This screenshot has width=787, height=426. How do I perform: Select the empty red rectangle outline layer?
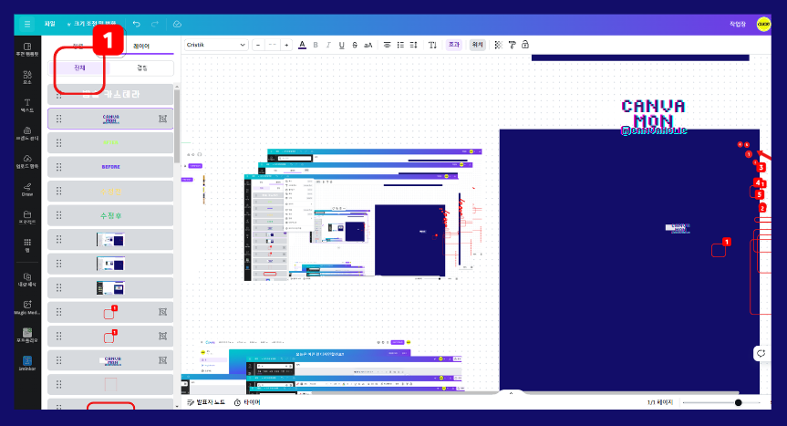pyautogui.click(x=110, y=384)
